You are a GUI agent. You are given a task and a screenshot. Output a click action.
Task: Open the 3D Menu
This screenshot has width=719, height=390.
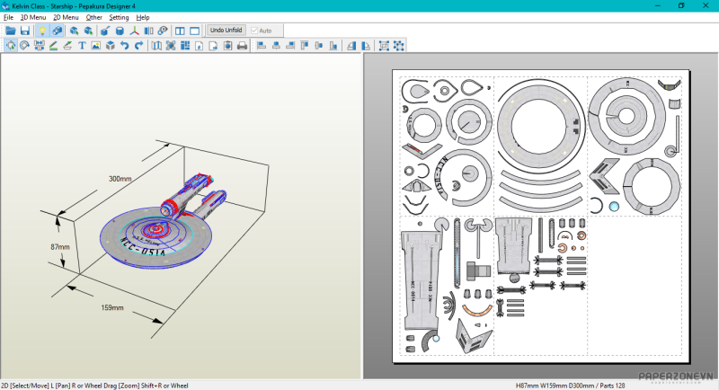(33, 17)
